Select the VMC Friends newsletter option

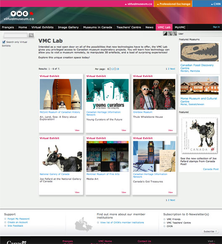pos(164,219)
